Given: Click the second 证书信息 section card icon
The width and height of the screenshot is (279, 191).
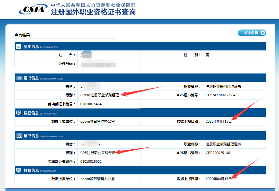Looking at the screenshot, I should tap(19, 135).
